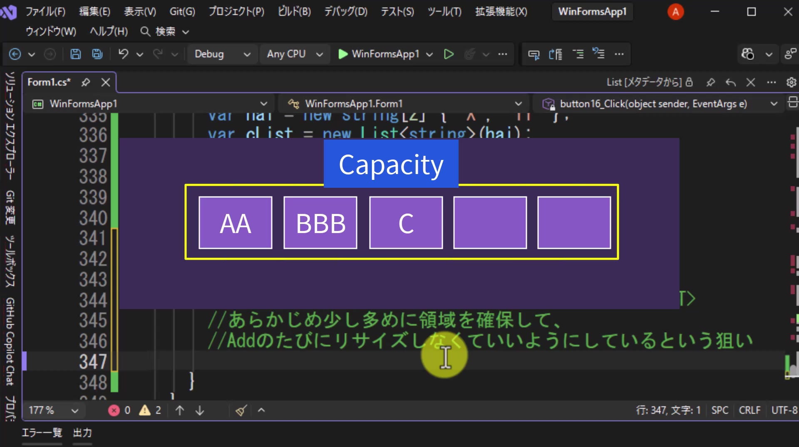799x447 pixels.
Task: Pin the Form1.cs tab with pin icon
Action: click(x=86, y=82)
